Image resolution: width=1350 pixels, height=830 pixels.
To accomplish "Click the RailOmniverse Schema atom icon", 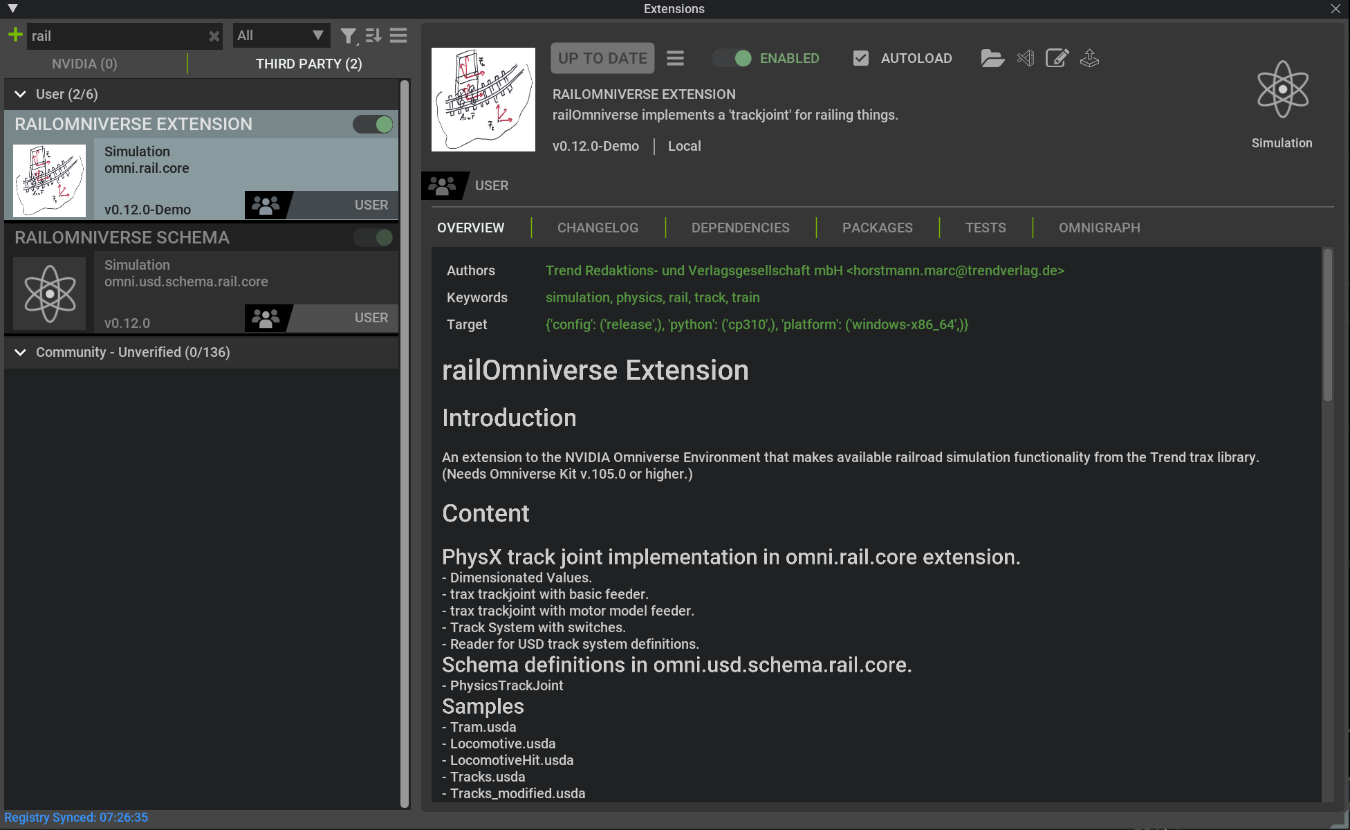I will click(x=50, y=293).
